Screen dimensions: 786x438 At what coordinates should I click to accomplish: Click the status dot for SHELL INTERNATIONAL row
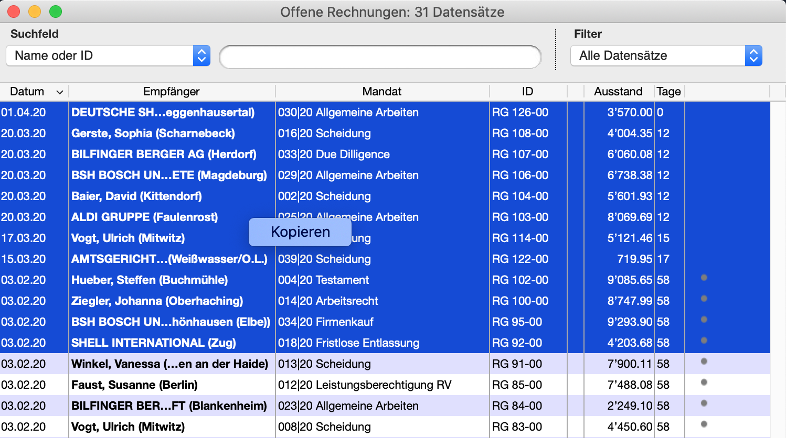tap(704, 341)
